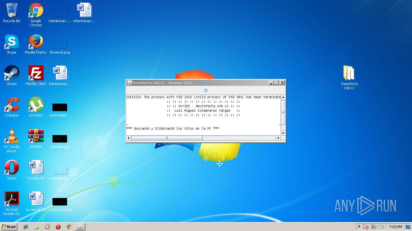The width and height of the screenshot is (412, 231).
Task: Open the Start menu
Action: pos(9,227)
